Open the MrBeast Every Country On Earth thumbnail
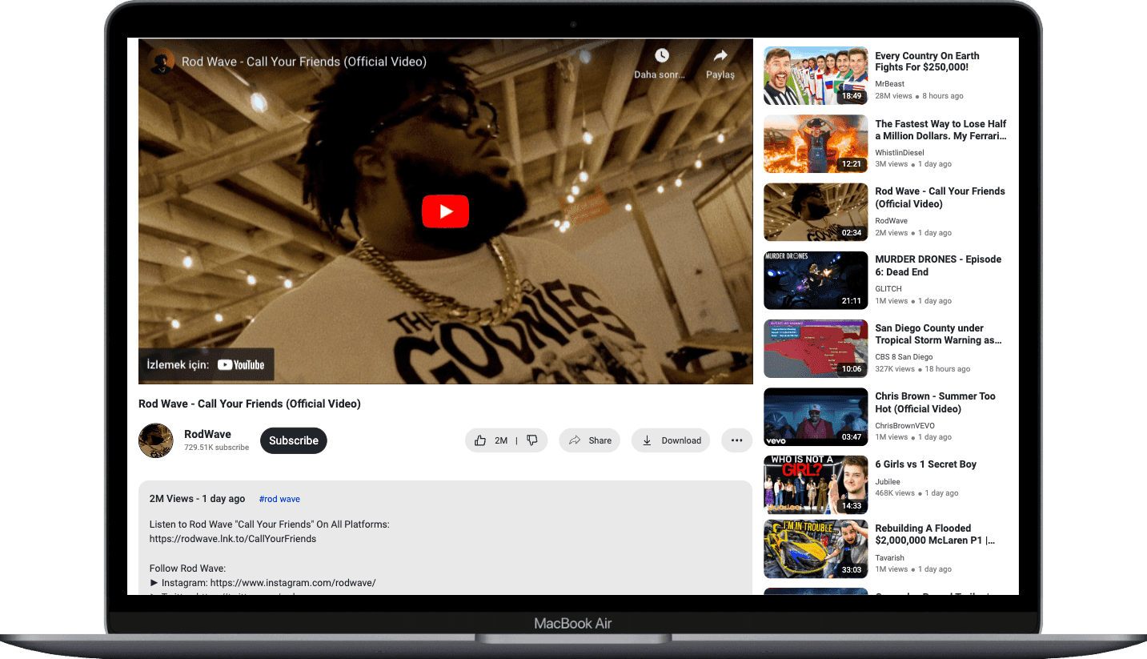The width and height of the screenshot is (1147, 659). point(816,76)
